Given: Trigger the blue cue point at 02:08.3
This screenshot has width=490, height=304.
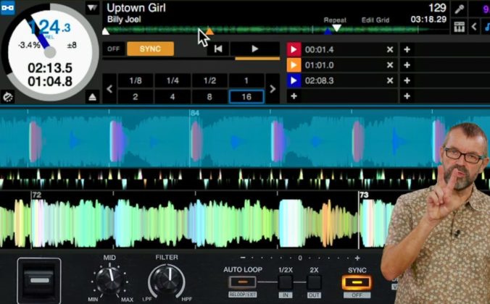Looking at the screenshot, I should pos(294,80).
